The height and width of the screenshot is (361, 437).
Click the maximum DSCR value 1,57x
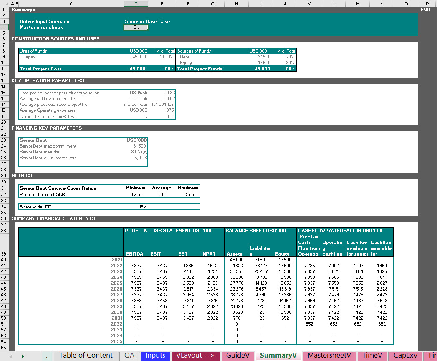click(188, 194)
